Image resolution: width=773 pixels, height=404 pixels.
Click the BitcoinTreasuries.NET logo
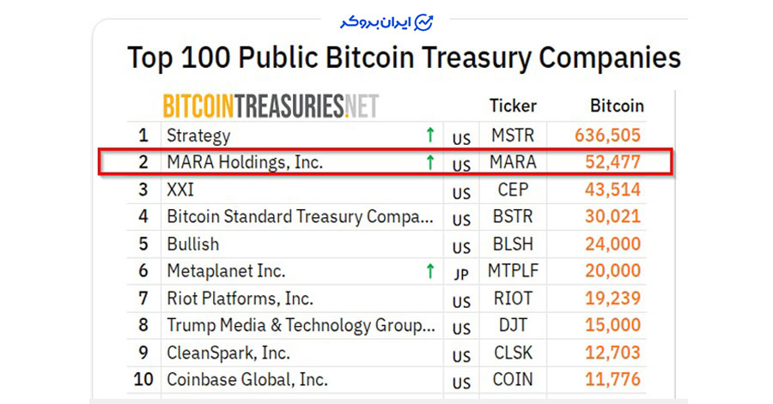271,106
